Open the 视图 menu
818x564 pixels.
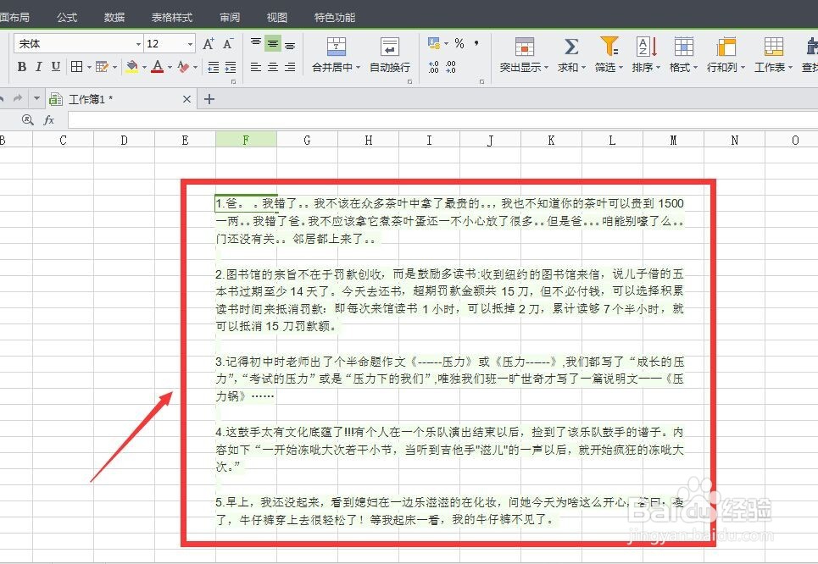pyautogui.click(x=276, y=16)
